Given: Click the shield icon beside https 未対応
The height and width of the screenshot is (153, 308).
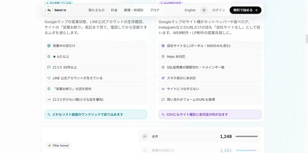Looking at the screenshot, I should tap(163, 56).
